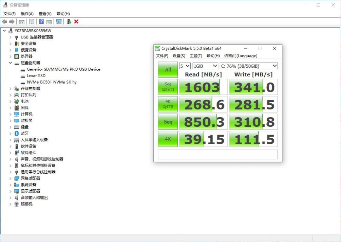Click the 341.0 write result

[x=253, y=87]
